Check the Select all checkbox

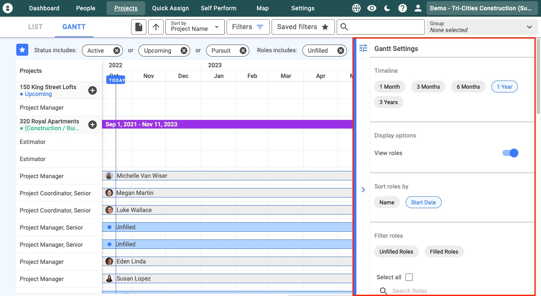point(409,277)
